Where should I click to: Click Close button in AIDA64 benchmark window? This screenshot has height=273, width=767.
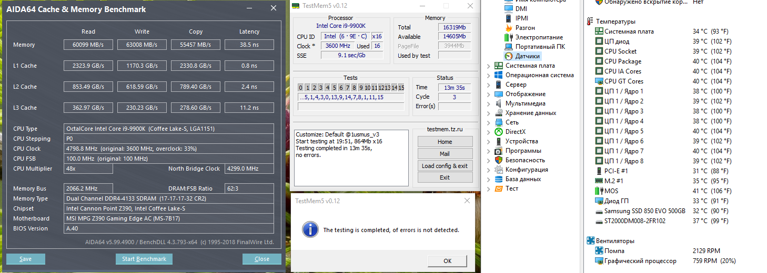262,259
